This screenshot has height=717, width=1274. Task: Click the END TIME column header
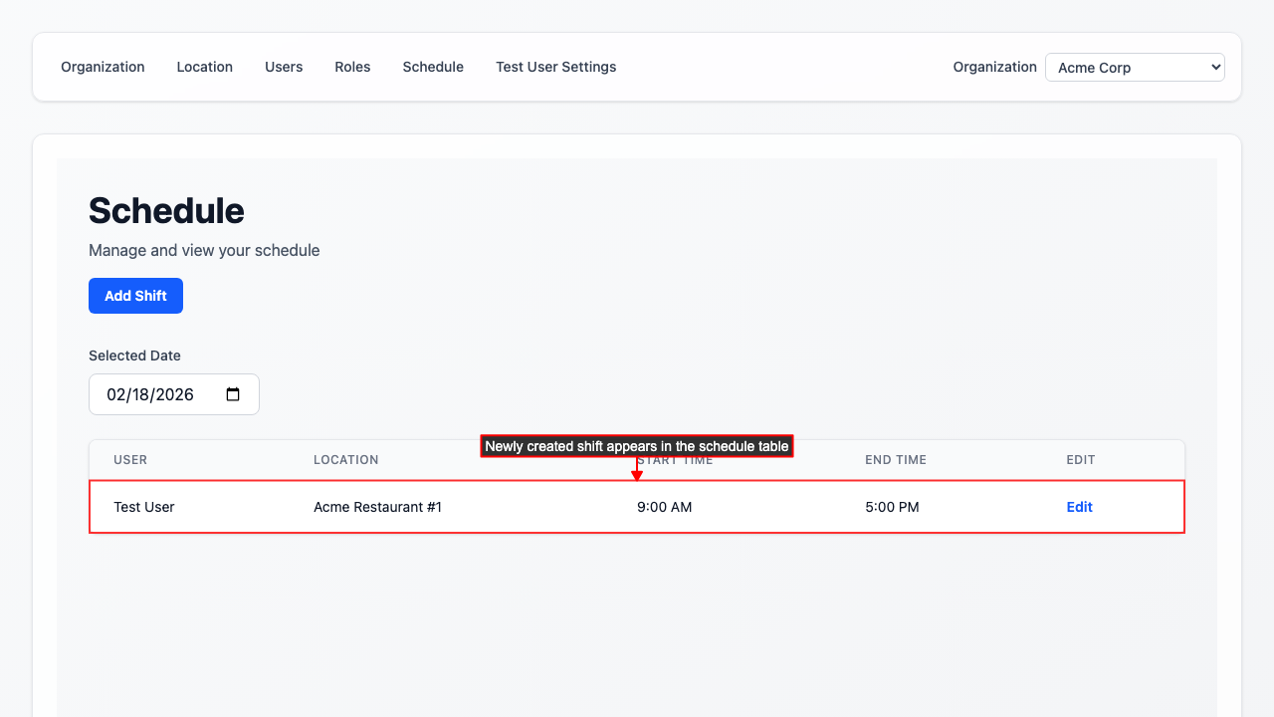coord(895,459)
